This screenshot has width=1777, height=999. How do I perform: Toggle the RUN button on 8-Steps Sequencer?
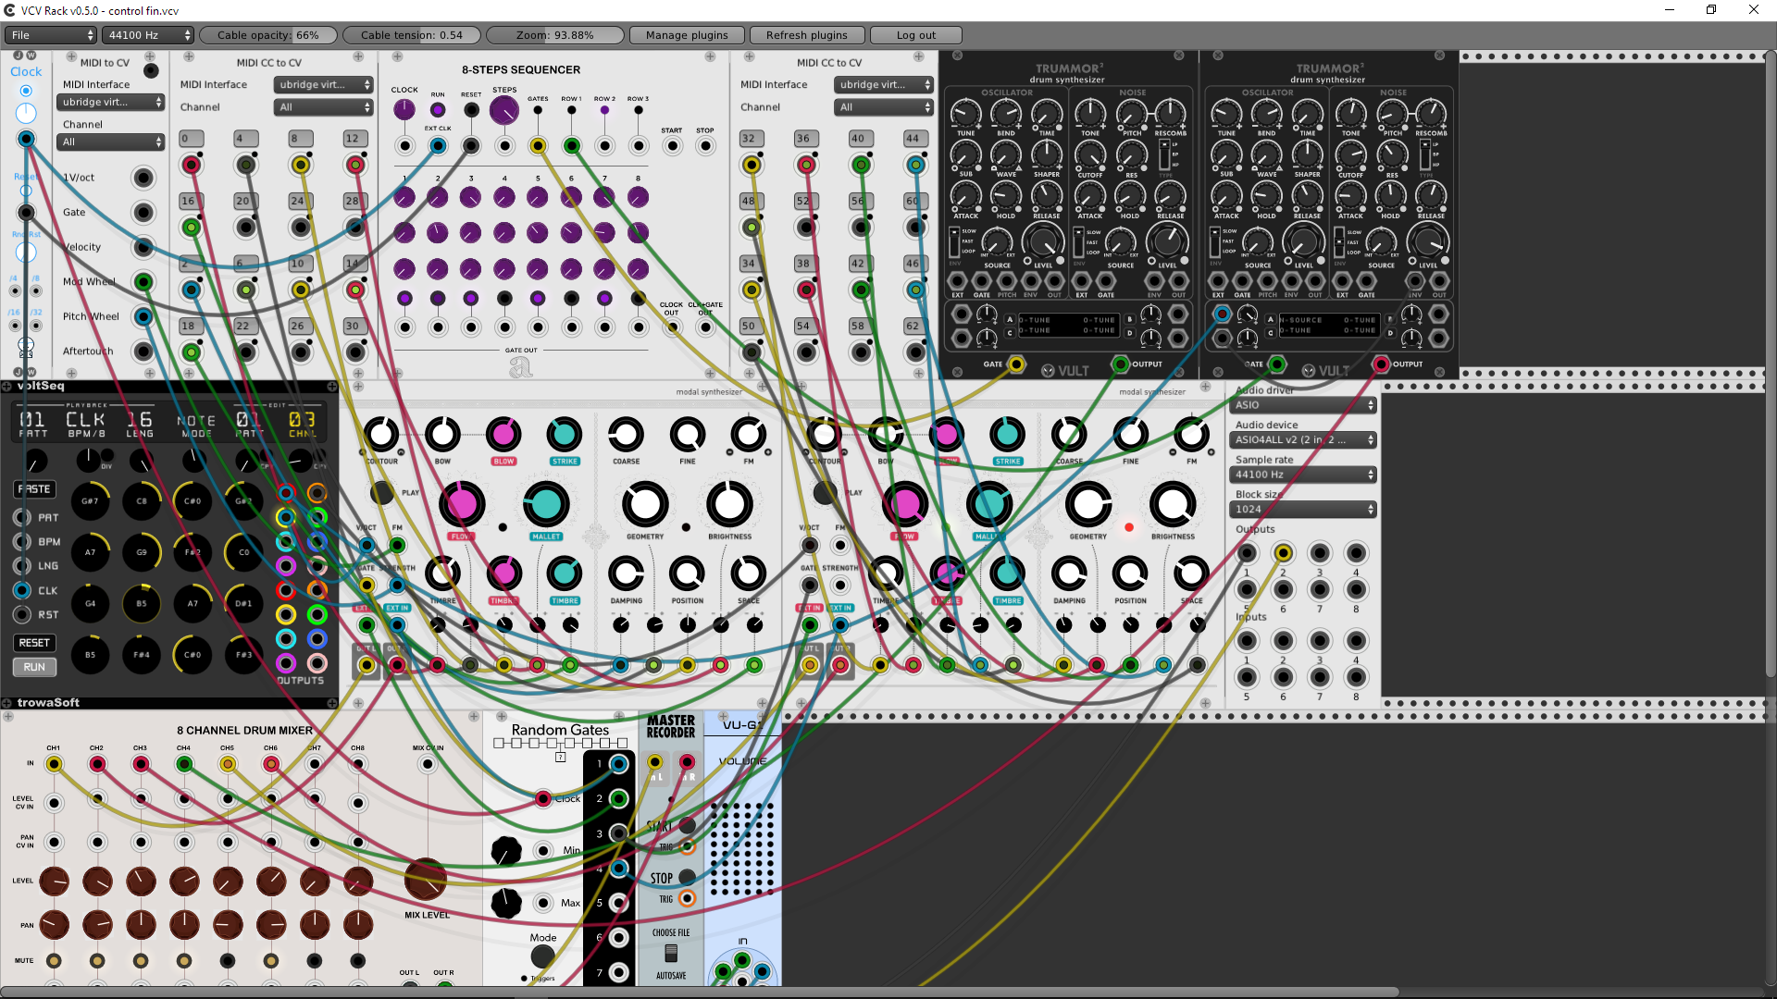click(438, 110)
